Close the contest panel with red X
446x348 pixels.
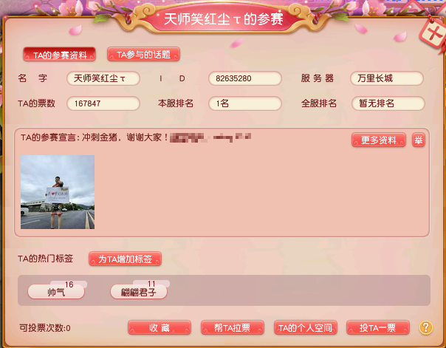tap(433, 35)
